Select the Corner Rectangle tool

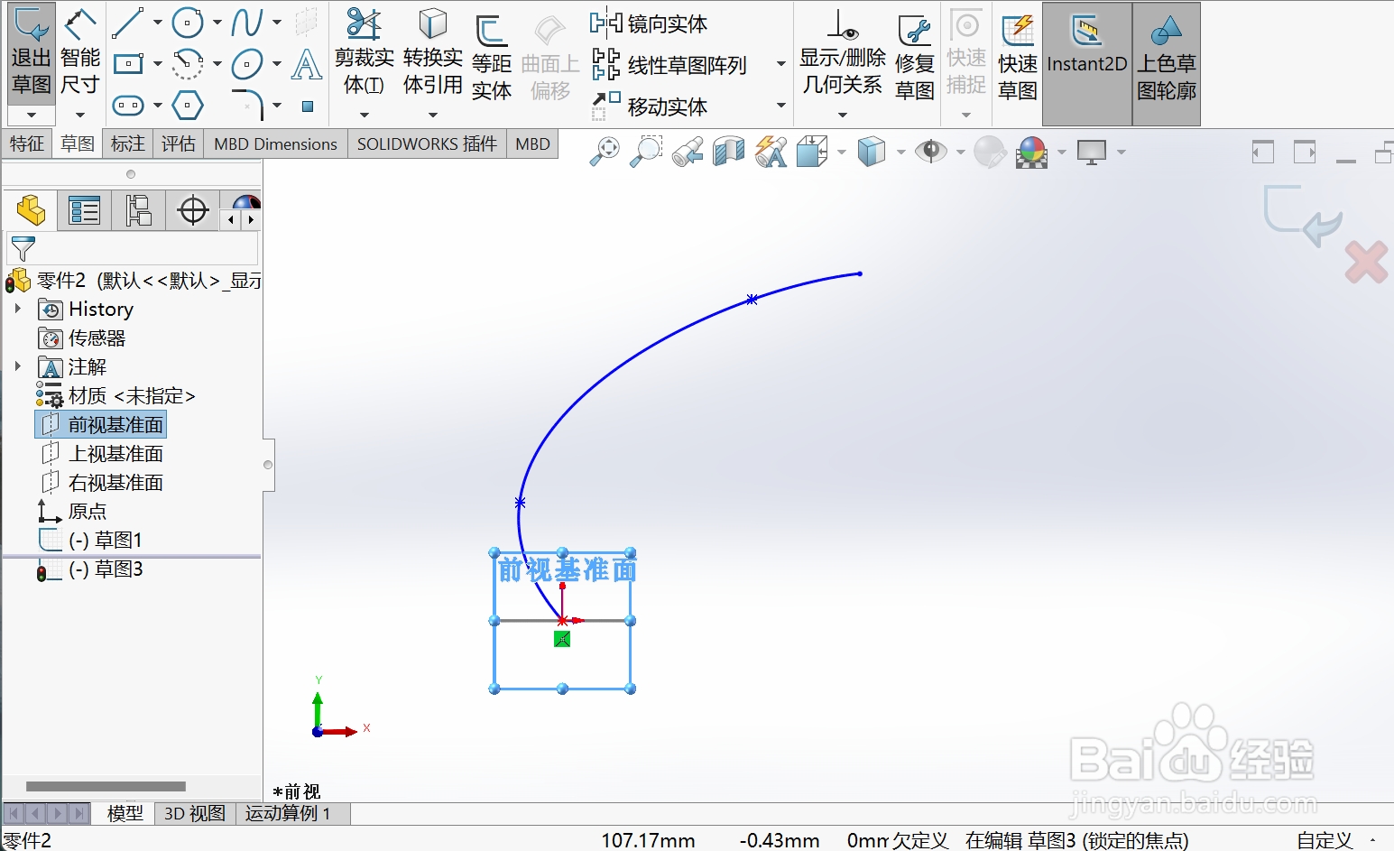point(128,64)
